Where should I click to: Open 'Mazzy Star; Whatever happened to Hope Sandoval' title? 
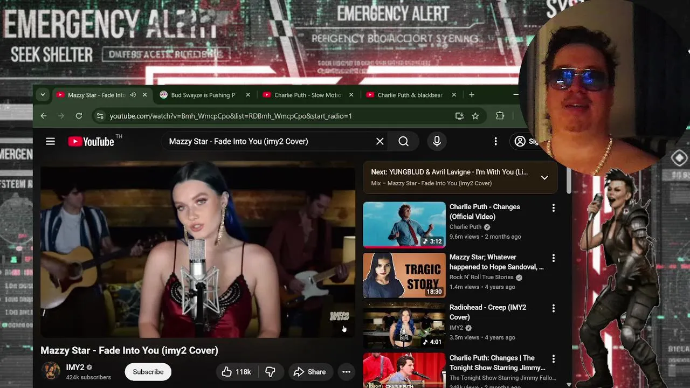tap(496, 262)
